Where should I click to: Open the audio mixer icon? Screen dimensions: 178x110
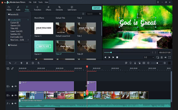tap(139, 63)
